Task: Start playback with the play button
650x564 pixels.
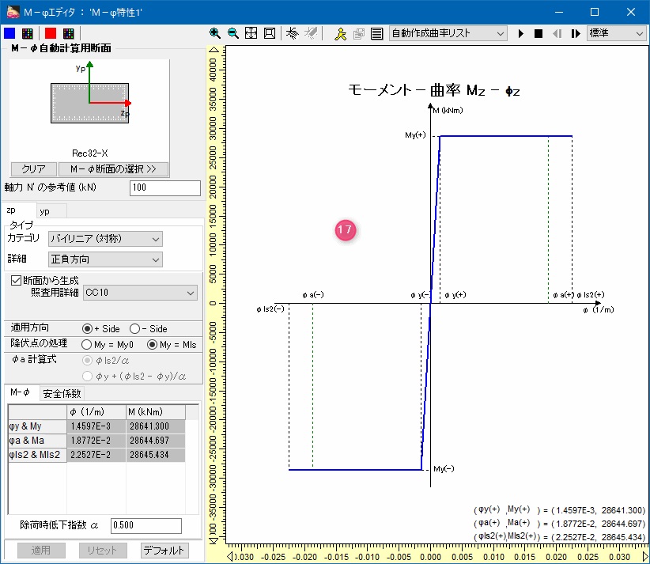Action: click(521, 33)
